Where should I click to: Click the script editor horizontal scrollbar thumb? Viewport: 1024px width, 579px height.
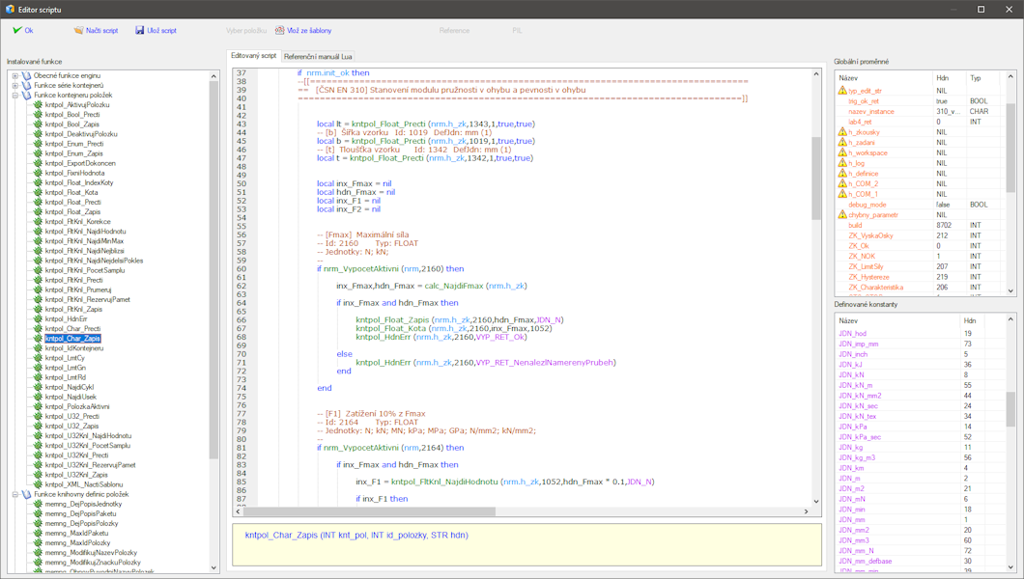(370, 511)
